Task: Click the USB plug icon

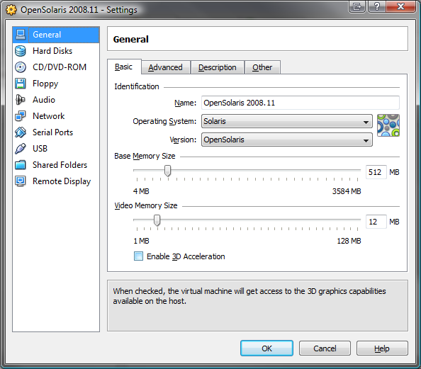Action: click(x=21, y=149)
